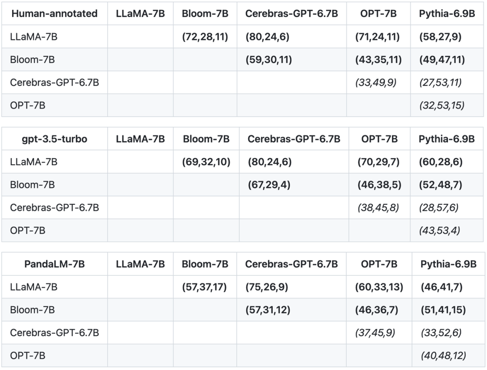The image size is (487, 370).
Task: Select the gpt-3.5-turbo header cell
Action: [55, 139]
